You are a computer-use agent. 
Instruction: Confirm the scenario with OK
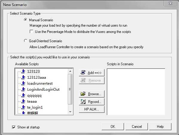113,127
